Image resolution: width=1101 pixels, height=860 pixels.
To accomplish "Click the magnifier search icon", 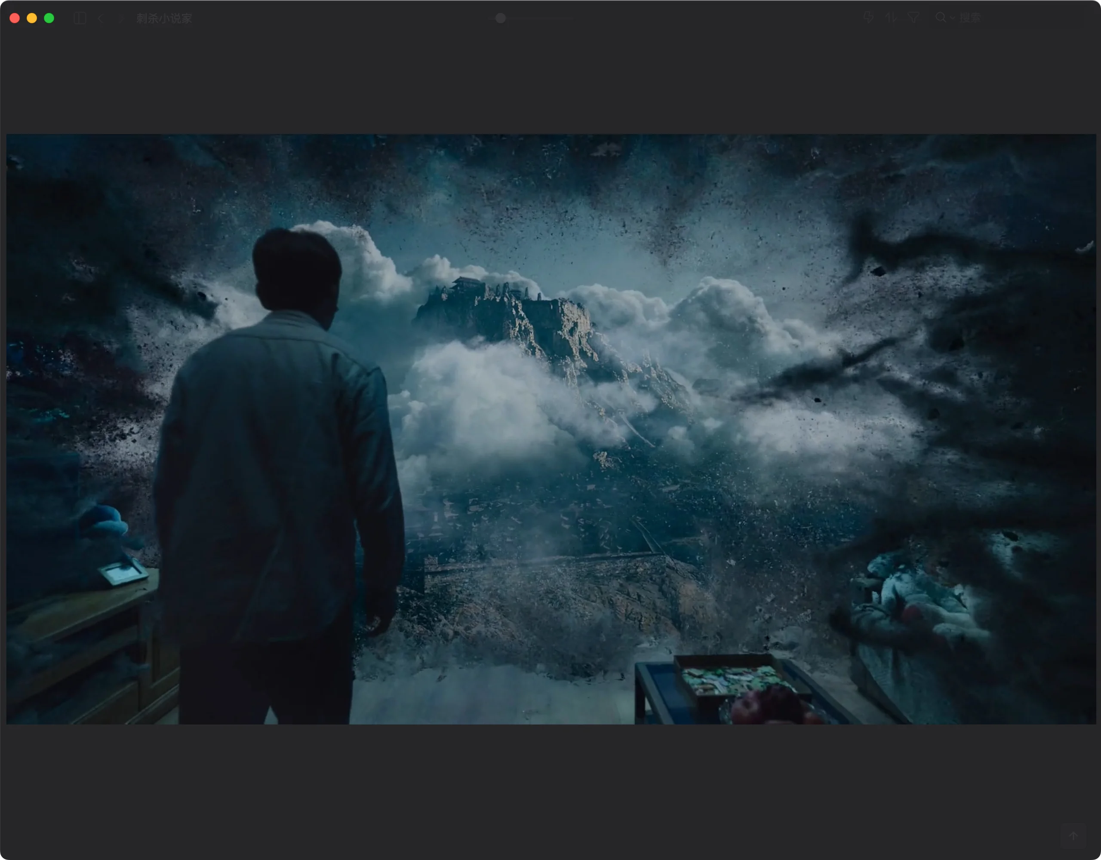I will tap(941, 18).
